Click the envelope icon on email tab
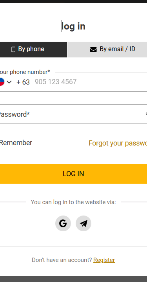The image size is (147, 282). pos(93,50)
